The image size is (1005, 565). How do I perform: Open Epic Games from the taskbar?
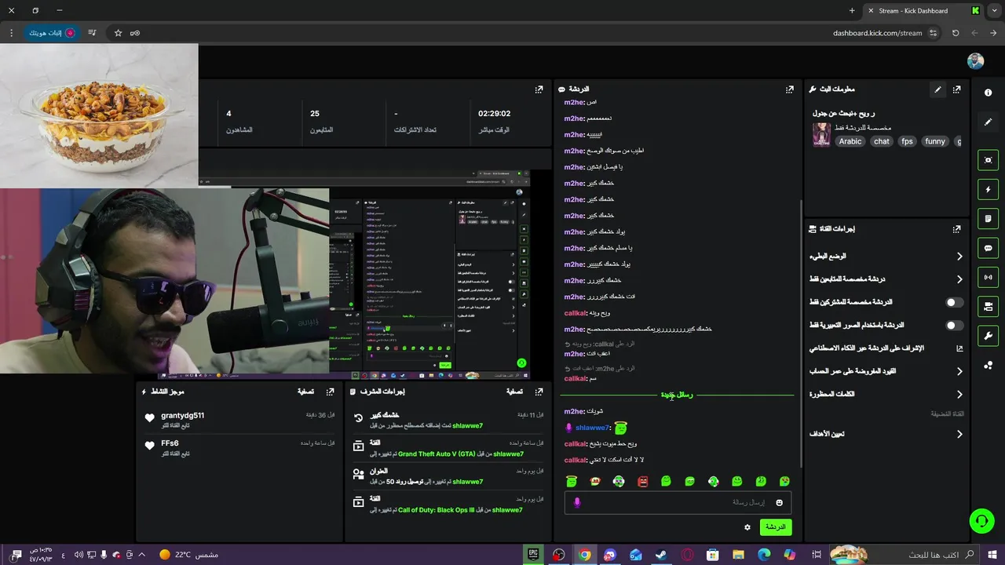coord(533,555)
